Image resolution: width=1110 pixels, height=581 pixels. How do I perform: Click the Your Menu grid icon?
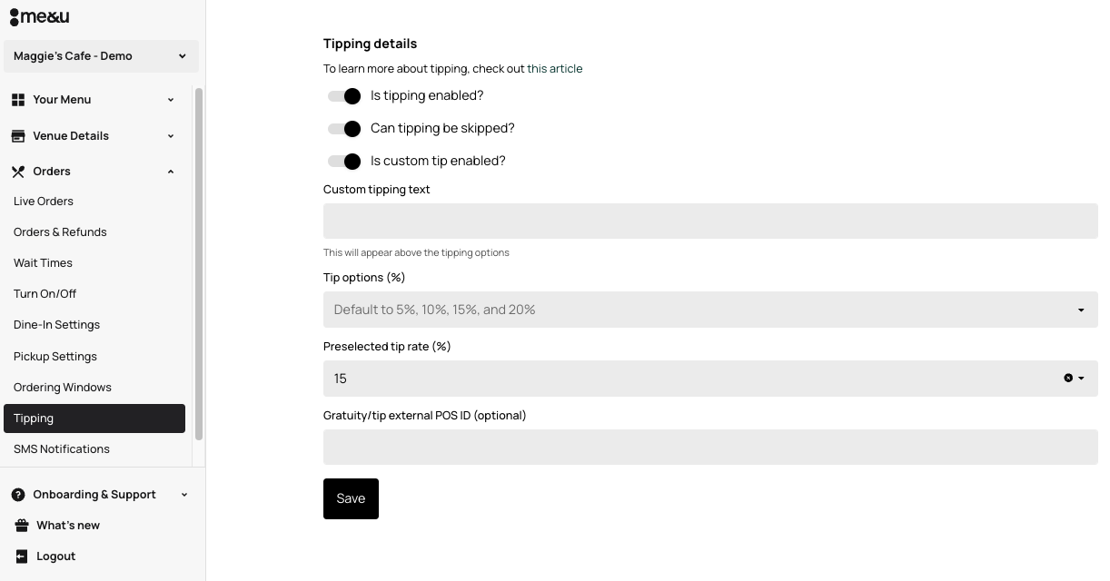click(x=18, y=100)
